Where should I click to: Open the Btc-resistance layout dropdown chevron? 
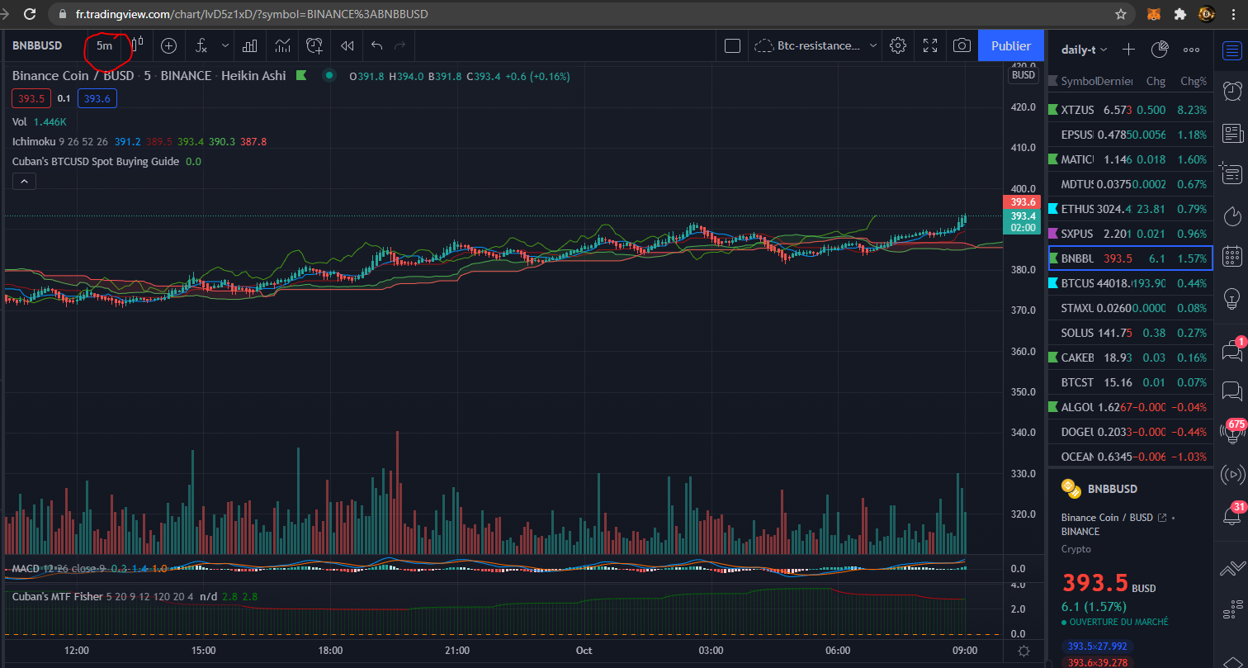pos(873,45)
